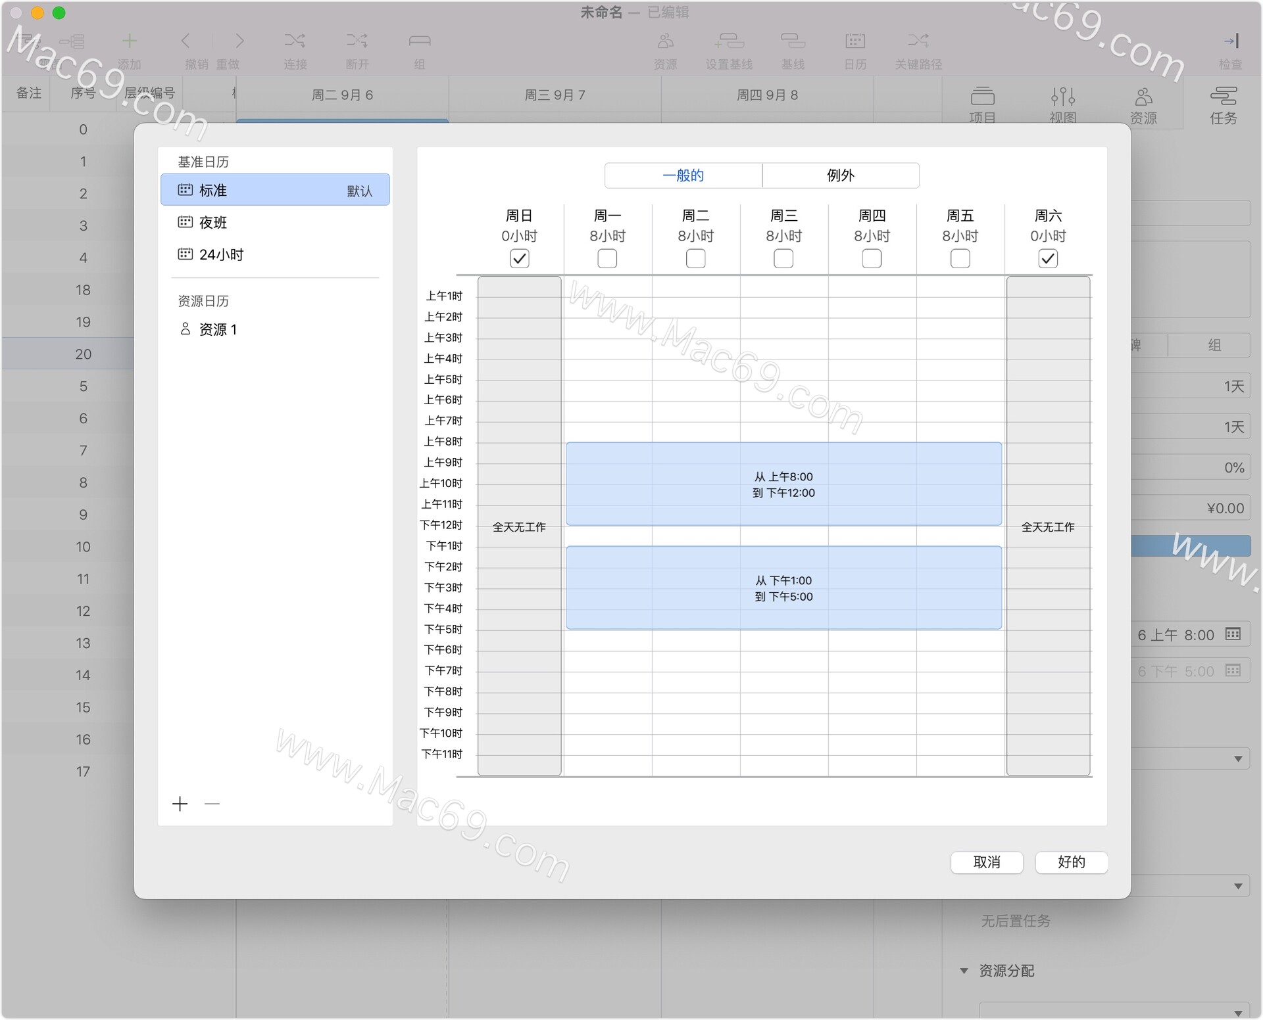Confirm with the OK (好的) button
The image size is (1263, 1020).
tap(1071, 862)
